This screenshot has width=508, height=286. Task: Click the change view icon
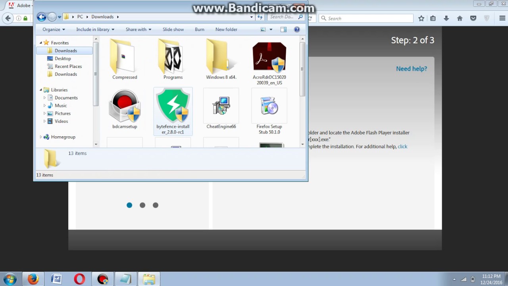[x=263, y=29]
